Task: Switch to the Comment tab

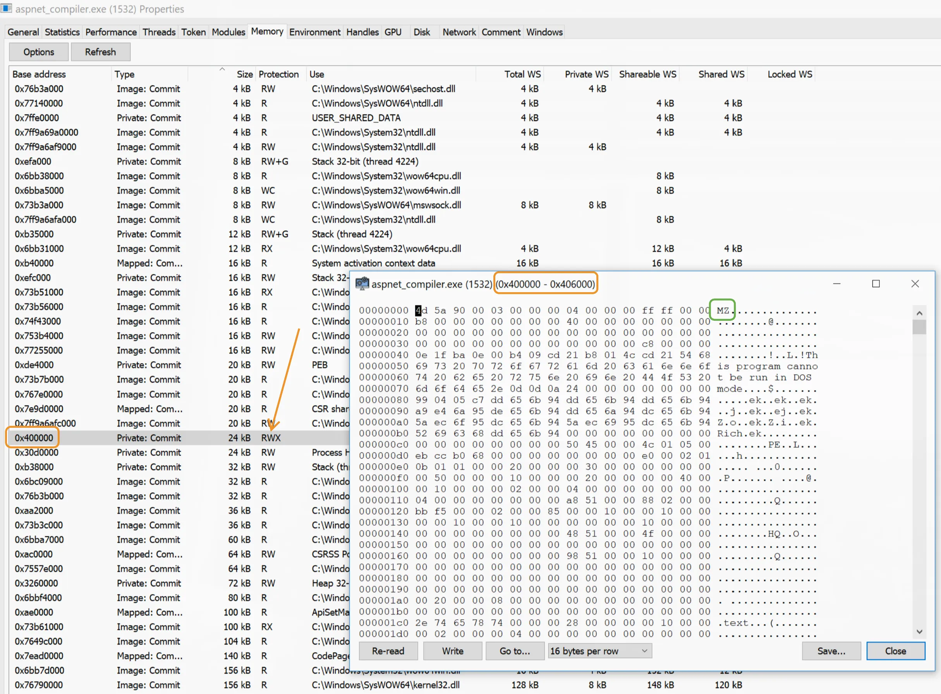Action: (x=501, y=32)
